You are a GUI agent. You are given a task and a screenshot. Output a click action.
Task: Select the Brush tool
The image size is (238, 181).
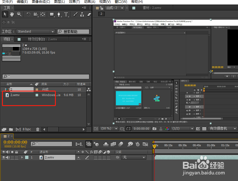(x=75, y=15)
